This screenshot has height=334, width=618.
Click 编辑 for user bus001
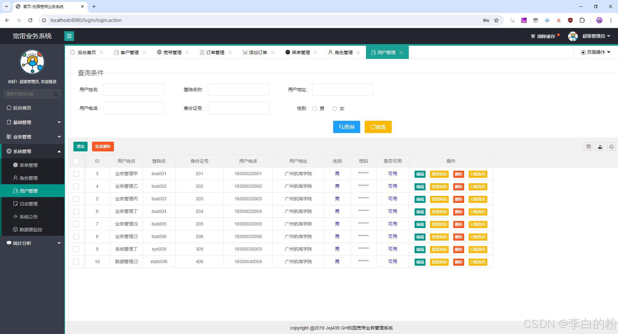click(x=420, y=174)
